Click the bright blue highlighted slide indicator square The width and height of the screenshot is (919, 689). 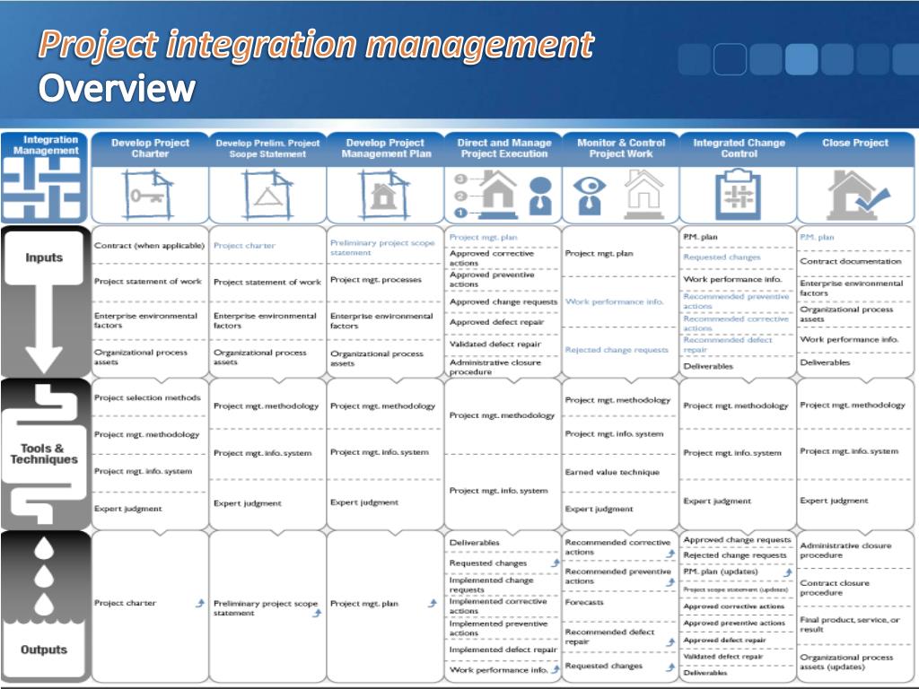801,59
